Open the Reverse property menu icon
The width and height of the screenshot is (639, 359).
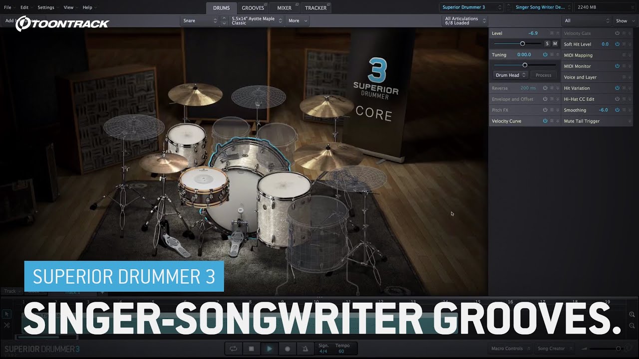pyautogui.click(x=552, y=88)
